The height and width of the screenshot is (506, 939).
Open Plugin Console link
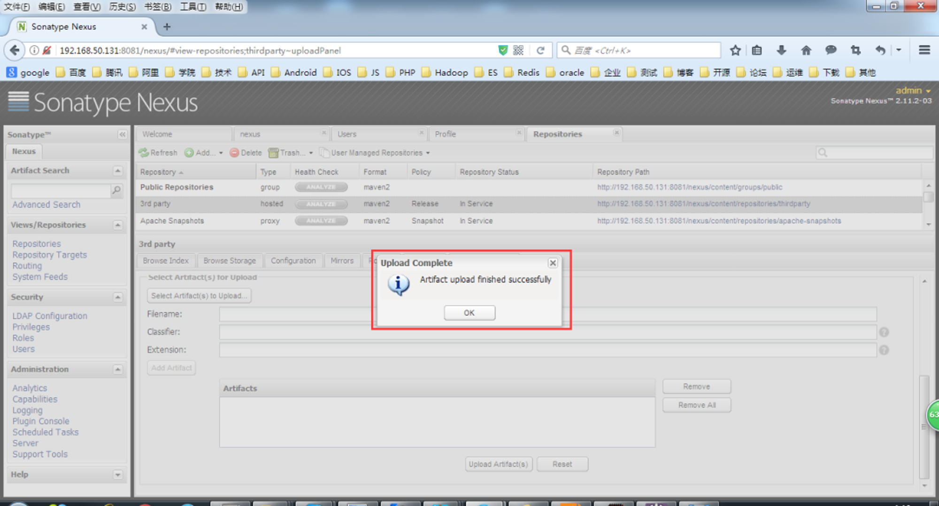[x=41, y=422]
